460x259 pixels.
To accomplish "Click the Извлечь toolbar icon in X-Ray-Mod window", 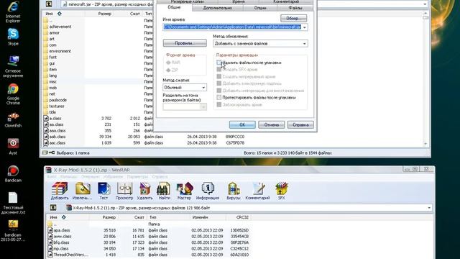I will coord(83,191).
